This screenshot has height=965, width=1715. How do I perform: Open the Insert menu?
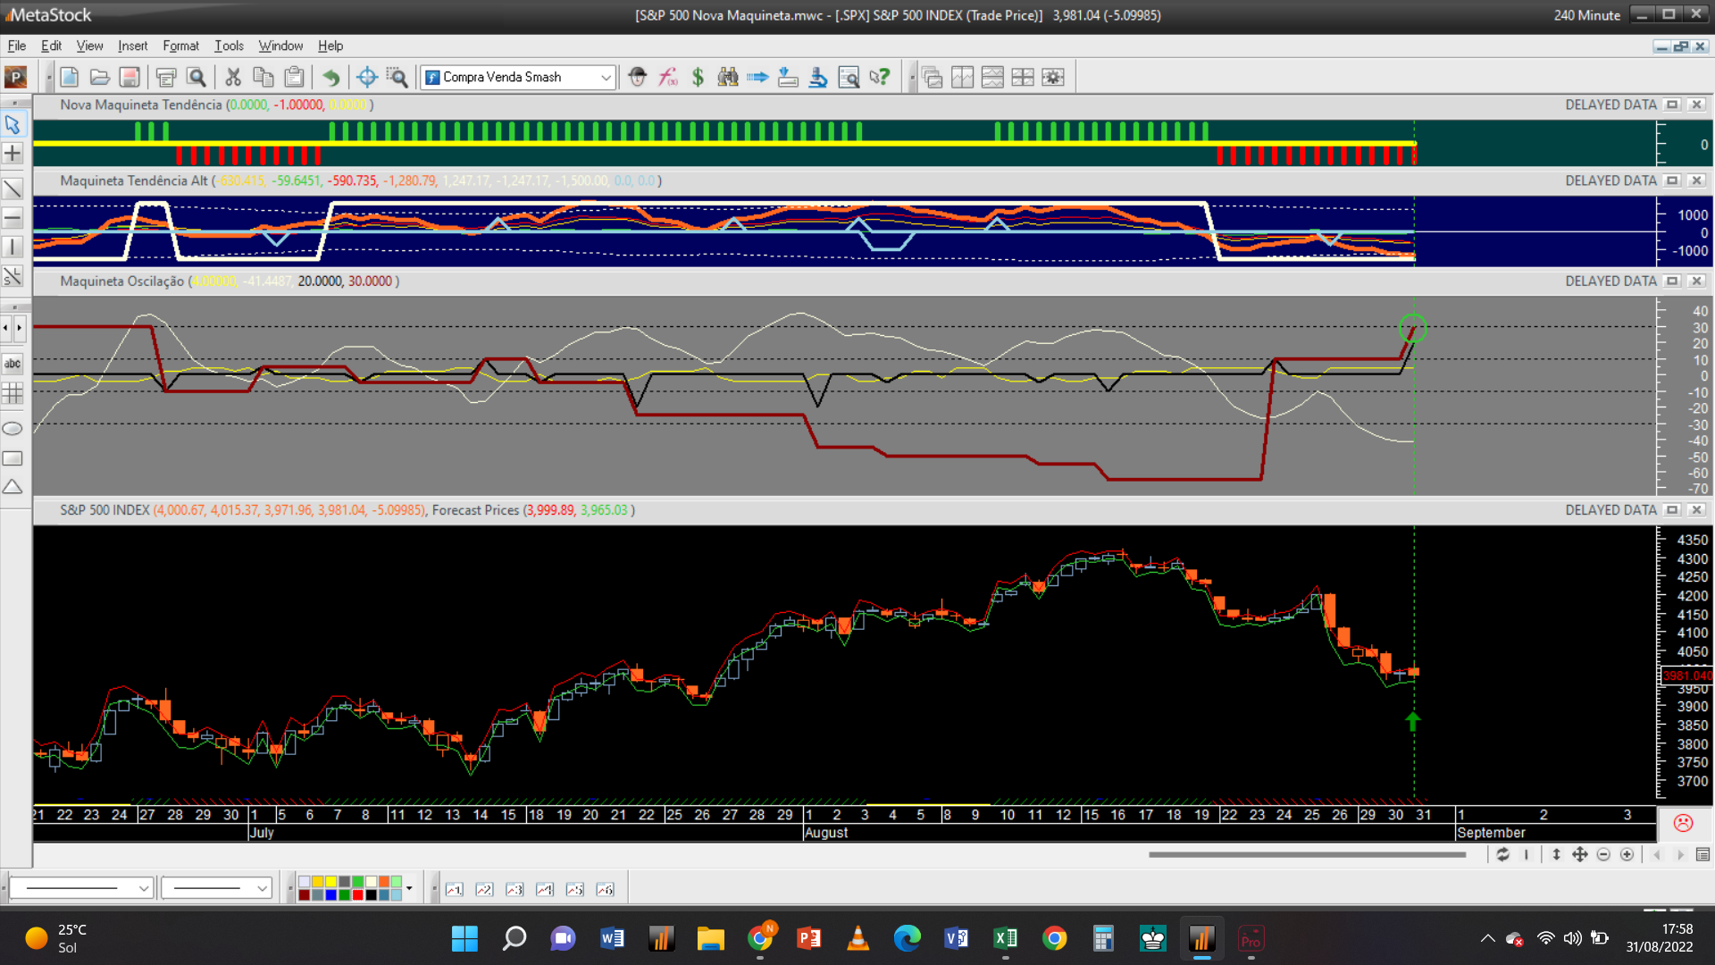point(132,46)
